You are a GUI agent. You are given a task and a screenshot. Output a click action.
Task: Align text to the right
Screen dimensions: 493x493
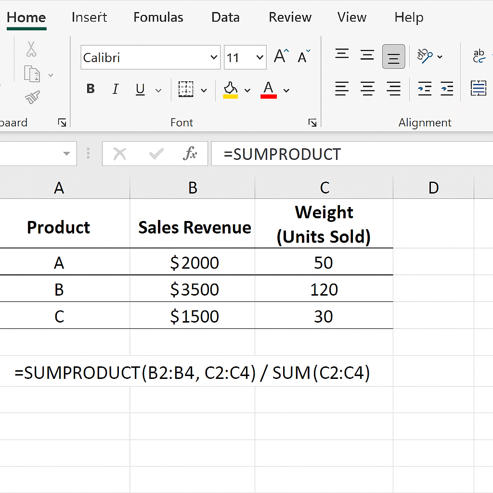393,89
